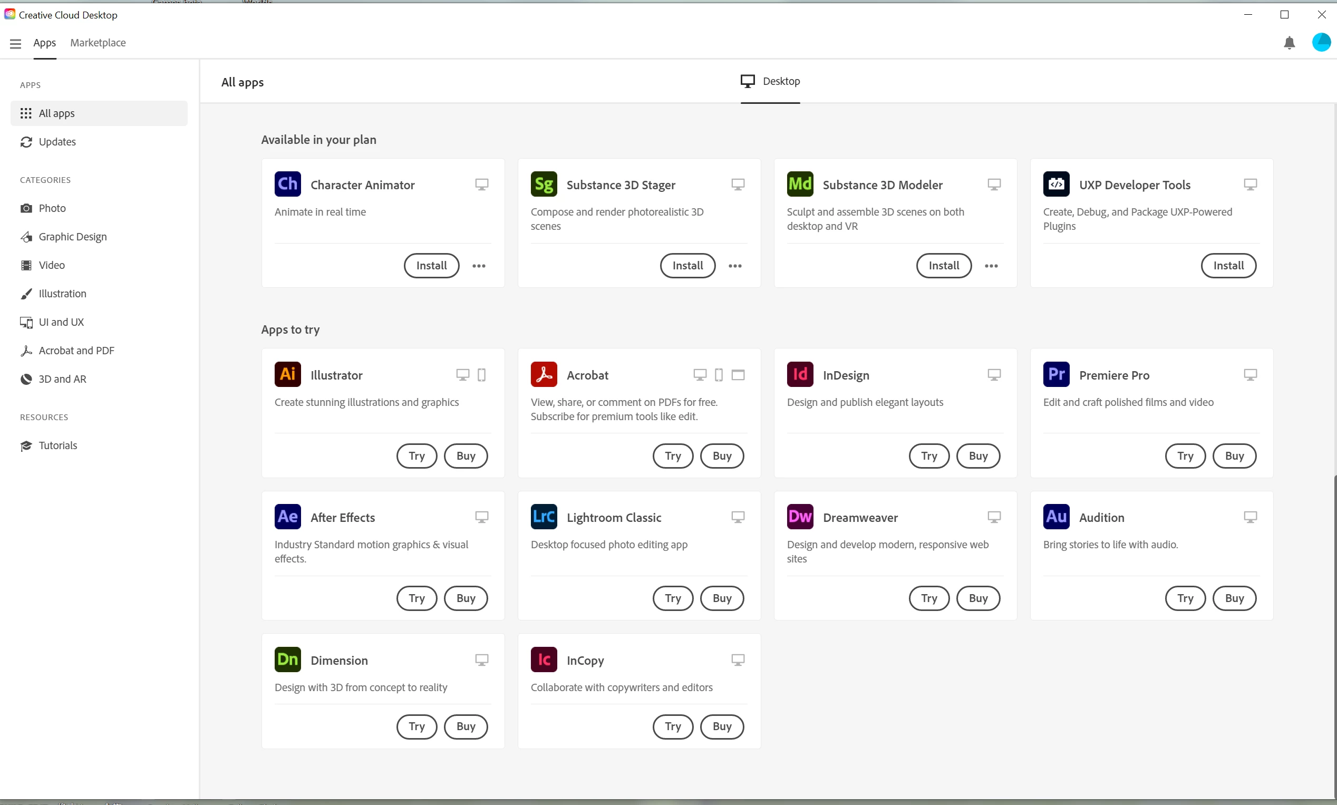The image size is (1337, 805).
Task: Switch to the Marketplace tab
Action: click(98, 43)
